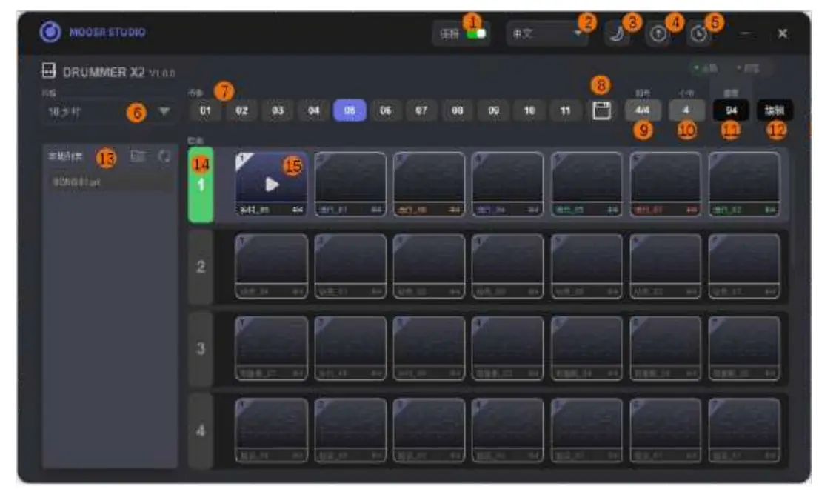819x492 pixels.
Task: Click the 4/4 time signature button
Action: coord(643,109)
